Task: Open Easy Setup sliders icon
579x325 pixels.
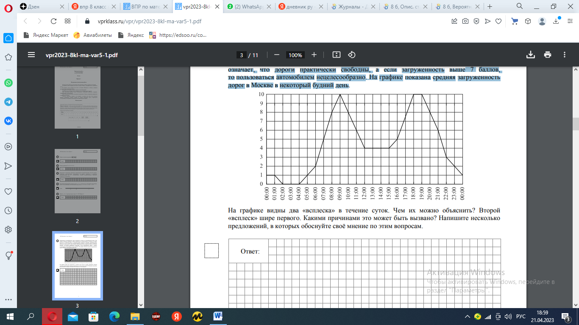Action: click(569, 21)
